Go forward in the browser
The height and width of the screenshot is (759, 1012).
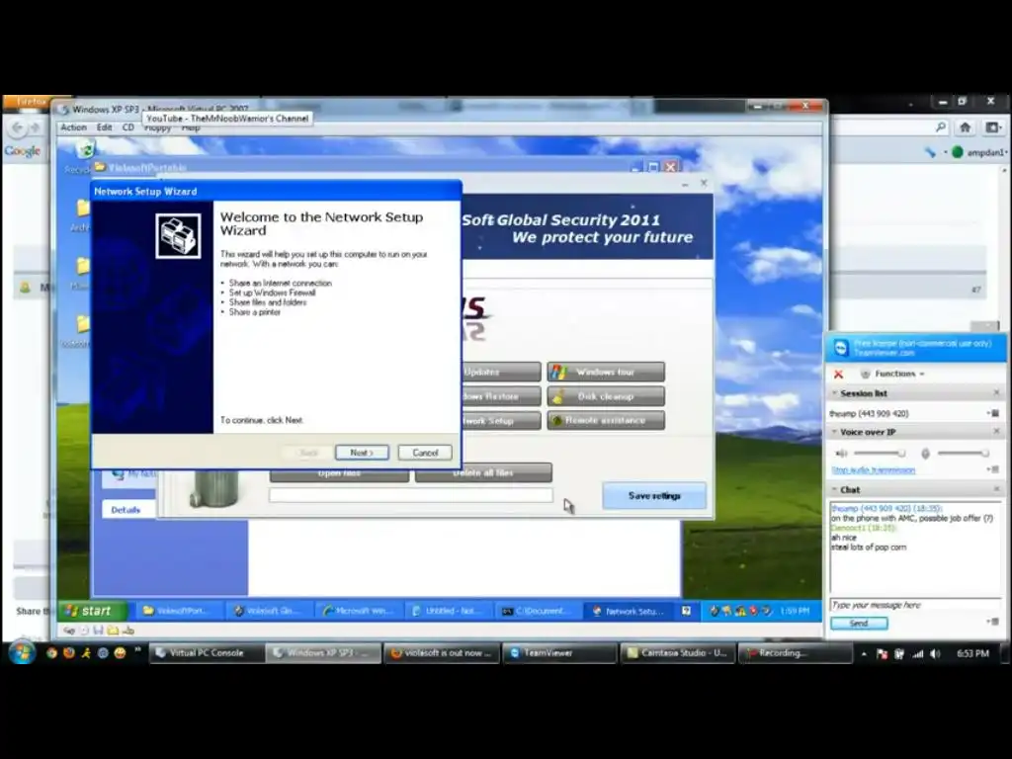click(x=37, y=127)
